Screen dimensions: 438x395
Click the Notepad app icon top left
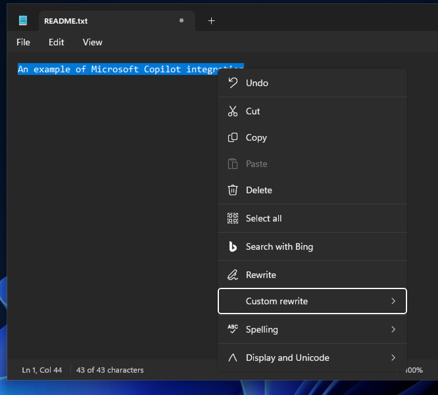23,20
